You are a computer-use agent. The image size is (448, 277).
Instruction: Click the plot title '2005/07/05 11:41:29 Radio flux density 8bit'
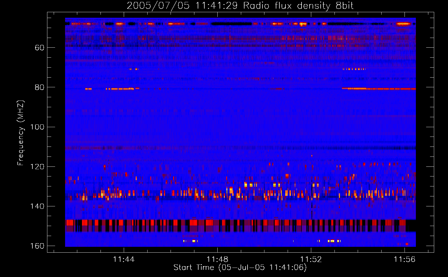(240, 6)
